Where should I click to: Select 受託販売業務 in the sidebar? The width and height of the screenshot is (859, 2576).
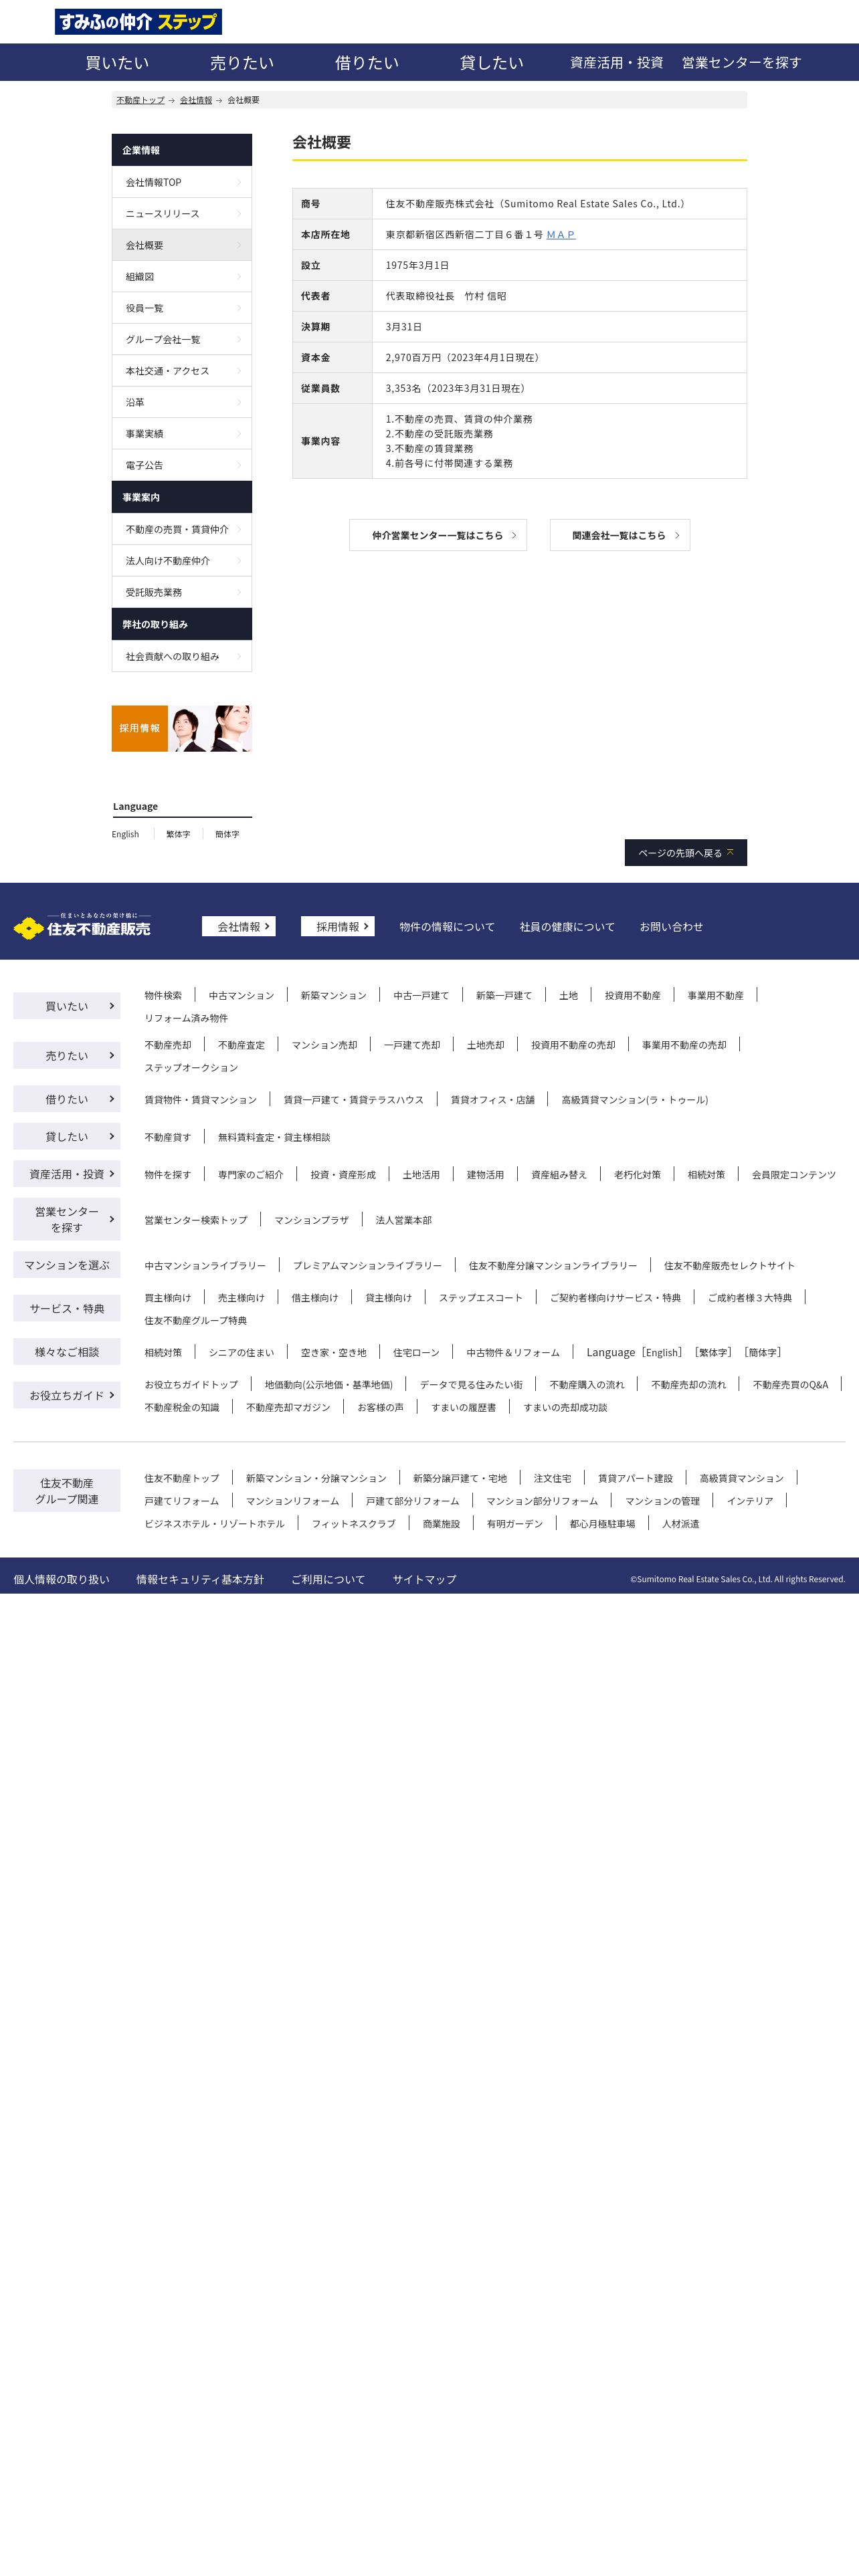182,592
